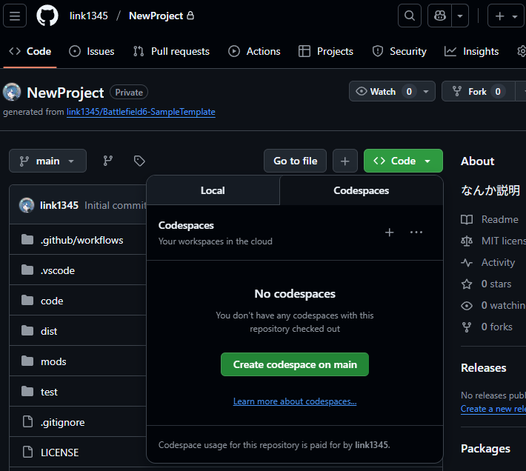Click the dist folder icon
The image size is (526, 471).
point(27,330)
